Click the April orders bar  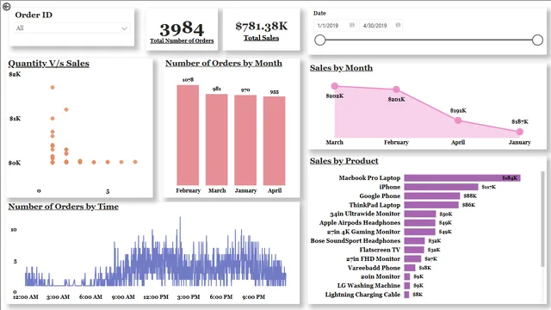pyautogui.click(x=274, y=141)
